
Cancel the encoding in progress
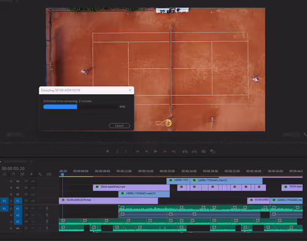(x=119, y=125)
